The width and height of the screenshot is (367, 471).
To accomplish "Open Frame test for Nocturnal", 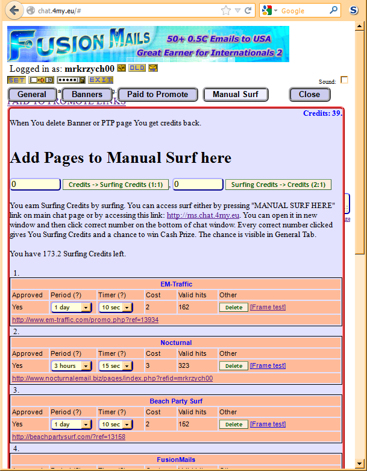I will [x=268, y=365].
